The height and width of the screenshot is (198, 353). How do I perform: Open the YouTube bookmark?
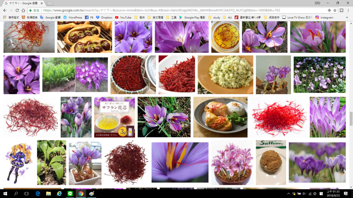pos(123,17)
